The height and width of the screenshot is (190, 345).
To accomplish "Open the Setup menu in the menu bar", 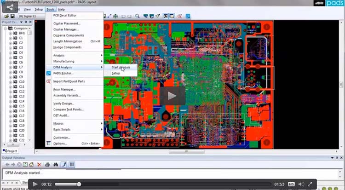I will (x=39, y=10).
